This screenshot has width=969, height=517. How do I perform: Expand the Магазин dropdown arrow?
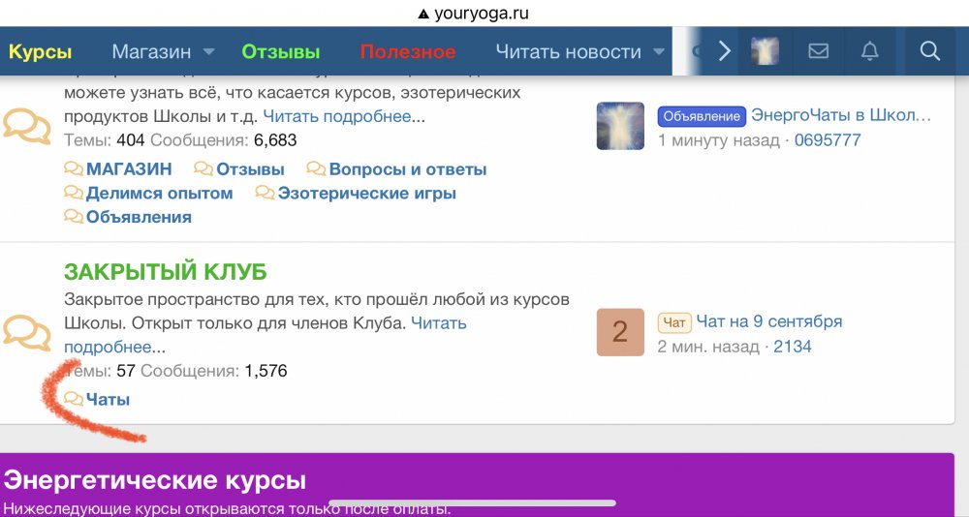pyautogui.click(x=209, y=52)
